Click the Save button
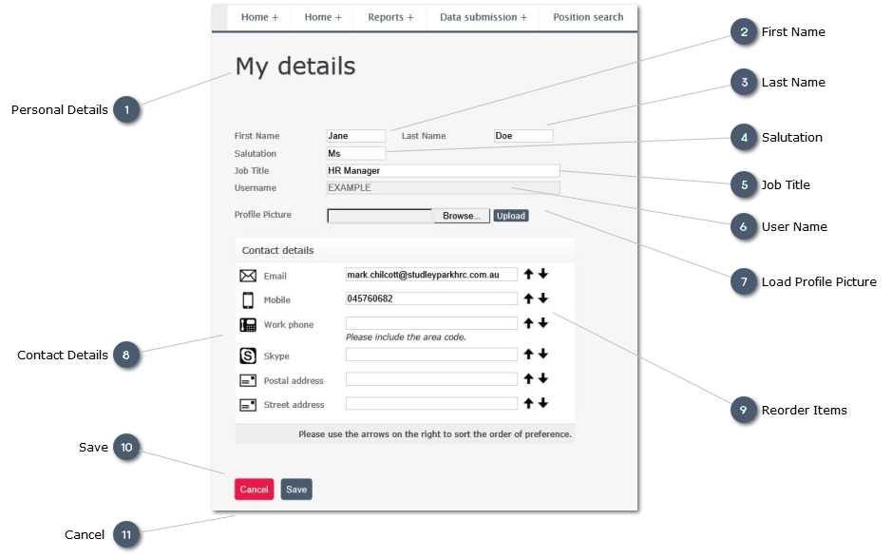Screen dimensions: 892x558 (x=295, y=489)
